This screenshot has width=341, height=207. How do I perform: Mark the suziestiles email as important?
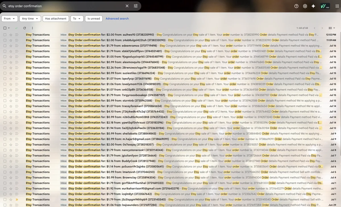coord(16,73)
